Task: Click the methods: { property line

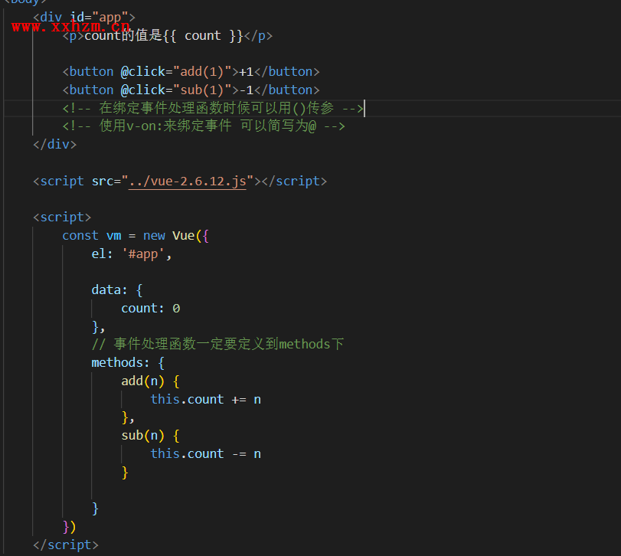Action: (x=127, y=362)
